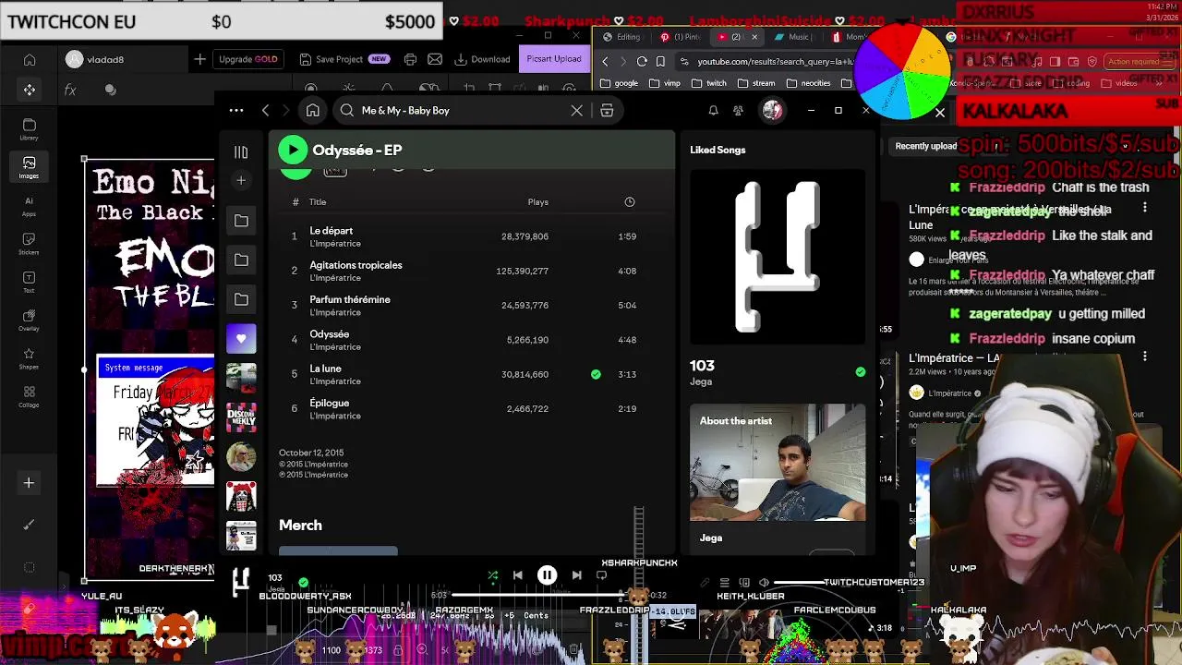The height and width of the screenshot is (665, 1182).
Task: Open the Spotify Liked Songs heart tile
Action: click(241, 339)
